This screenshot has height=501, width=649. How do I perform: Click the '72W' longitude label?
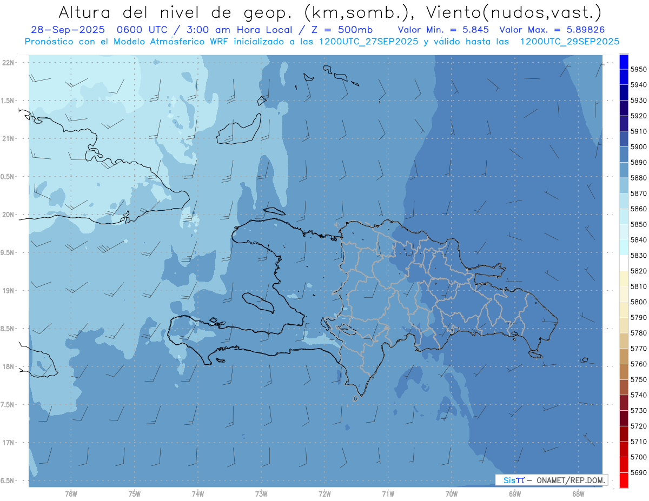(325, 494)
